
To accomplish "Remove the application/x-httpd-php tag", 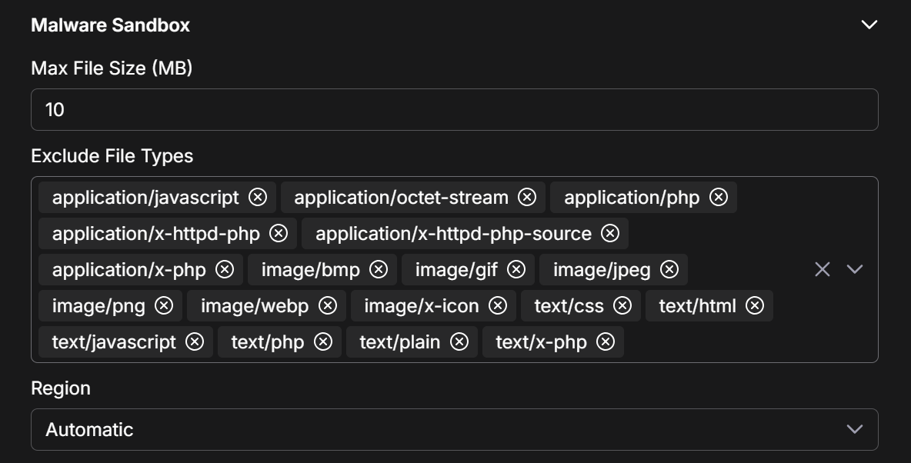I will pyautogui.click(x=279, y=233).
